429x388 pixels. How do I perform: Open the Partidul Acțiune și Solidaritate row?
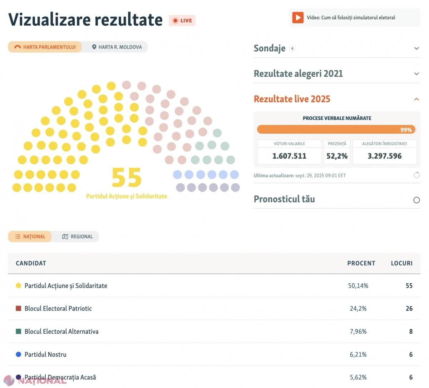214,286
